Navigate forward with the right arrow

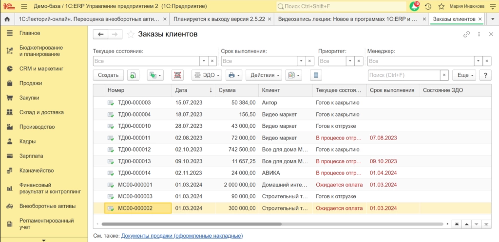tap(115, 35)
